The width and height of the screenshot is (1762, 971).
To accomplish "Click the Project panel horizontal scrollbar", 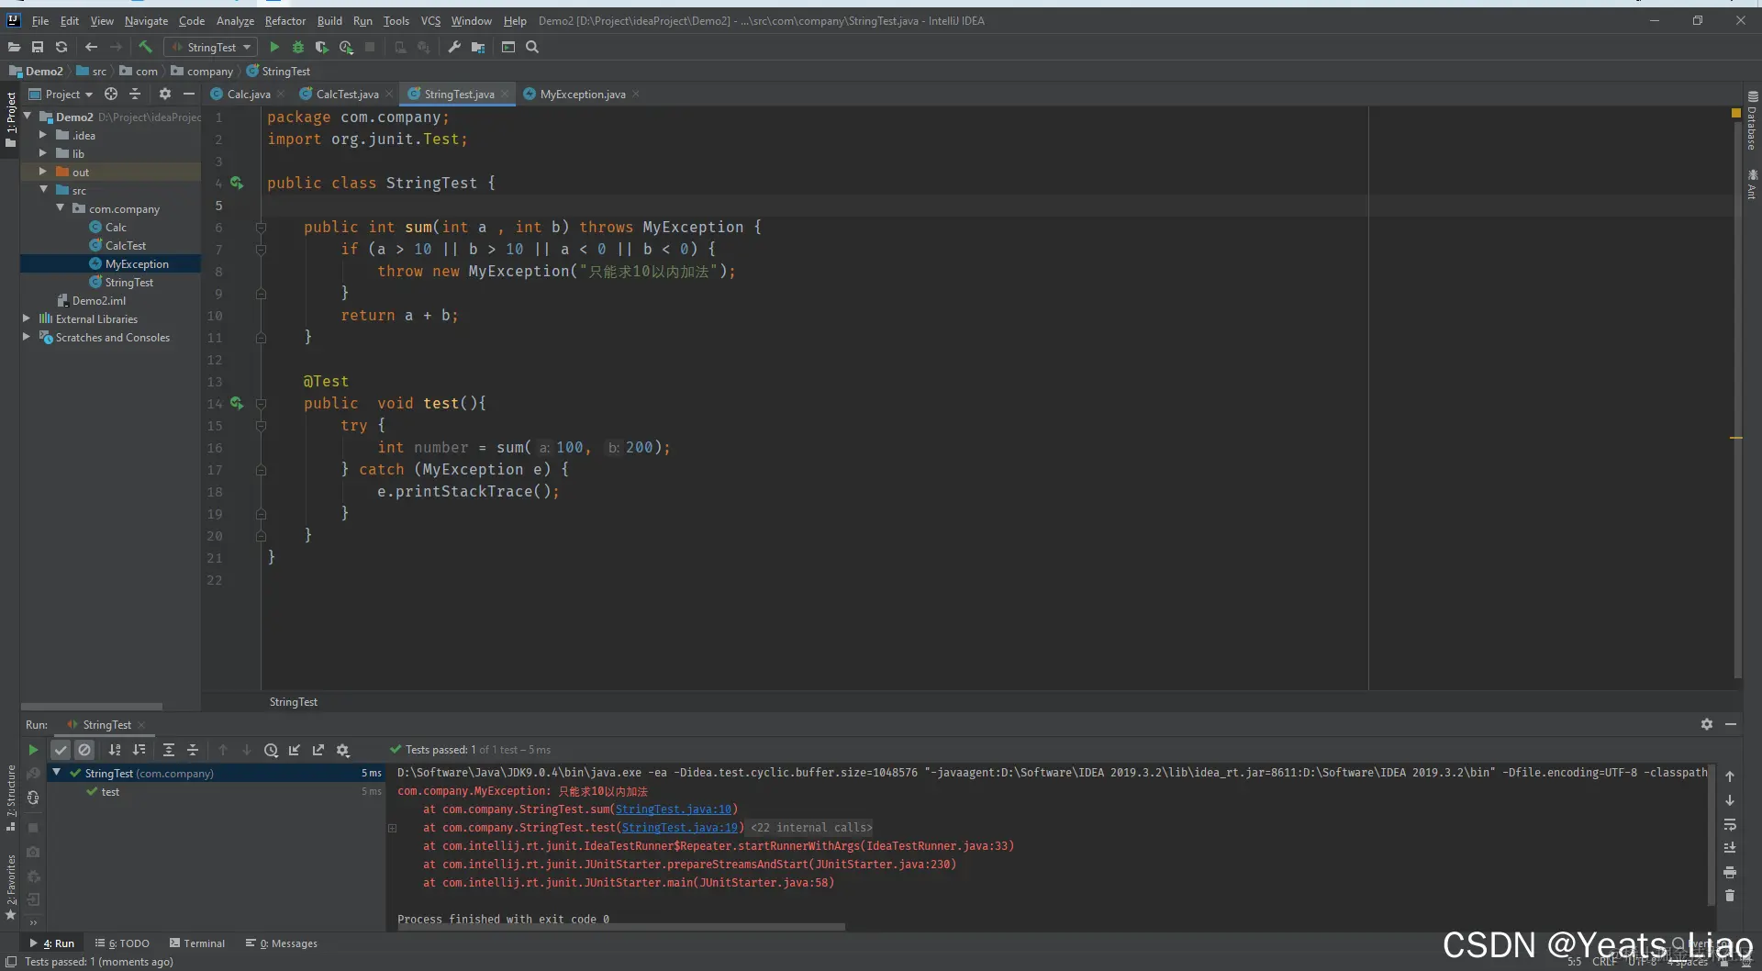I will tap(92, 707).
